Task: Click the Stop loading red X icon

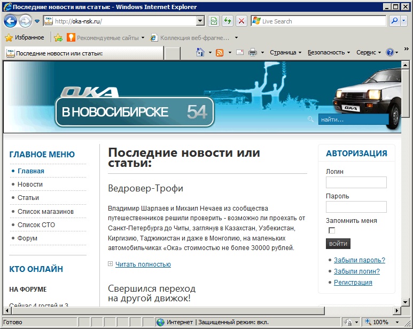Action: [241, 21]
